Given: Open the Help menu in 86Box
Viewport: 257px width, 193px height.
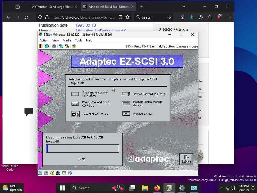Looking at the screenshot, I should click(89, 40).
